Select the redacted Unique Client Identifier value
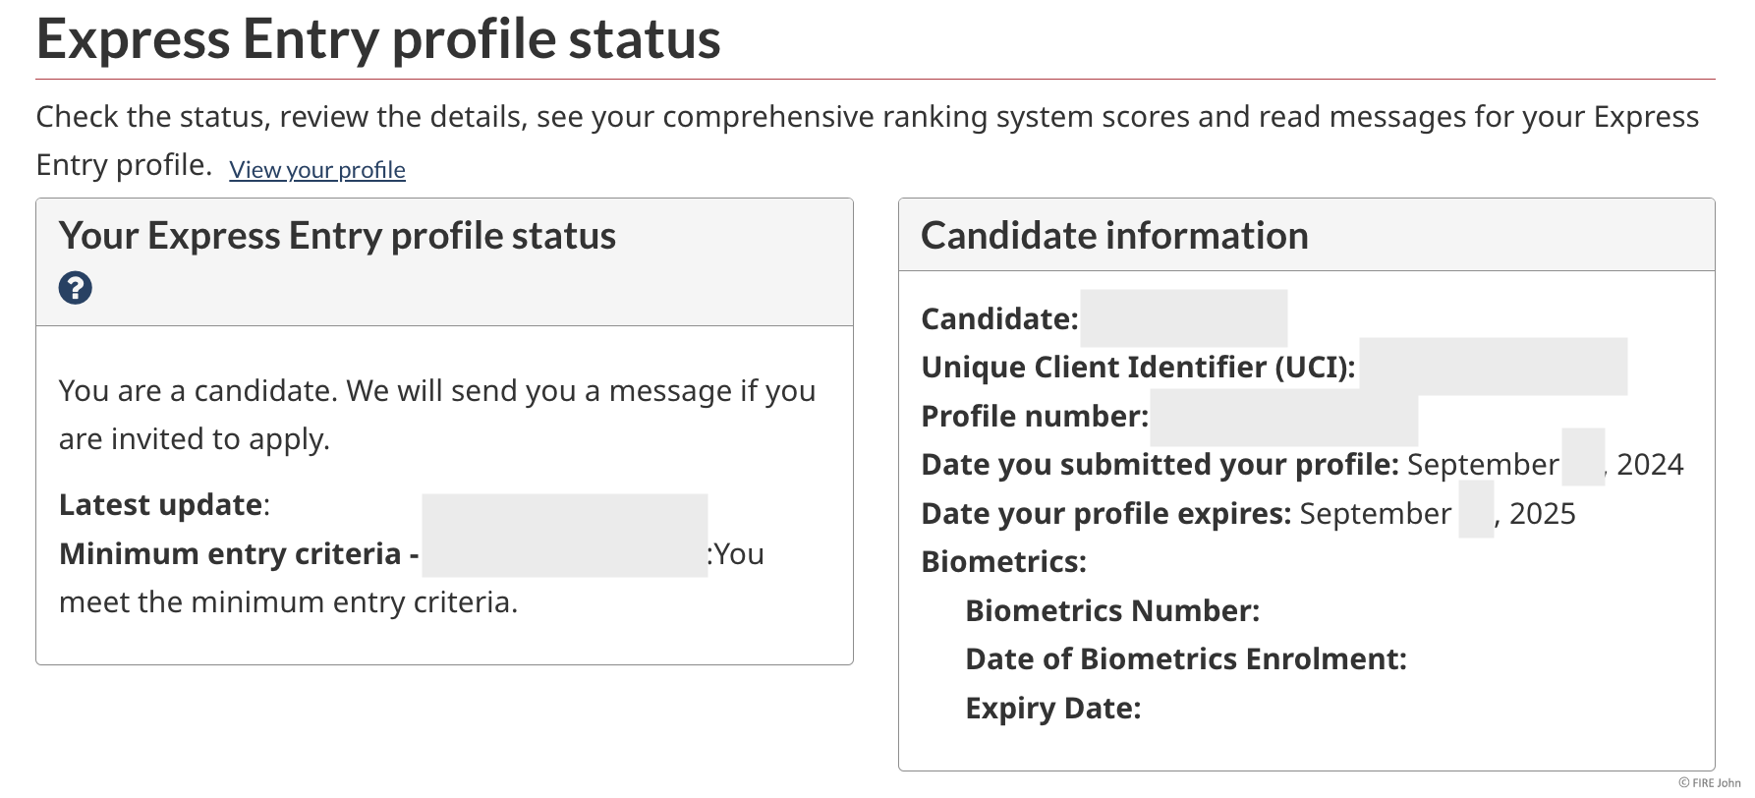Viewport: 1755px width, 798px height. [1493, 367]
